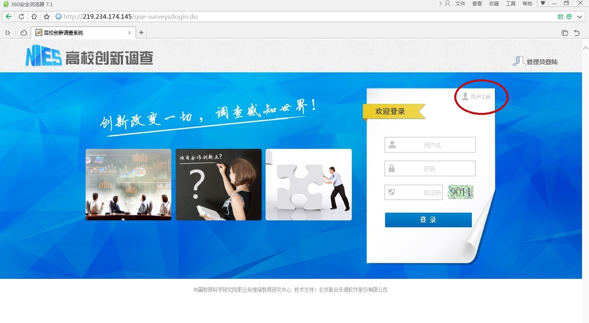589x323 pixels.
Task: Click the blue 登录 login button
Action: click(428, 220)
